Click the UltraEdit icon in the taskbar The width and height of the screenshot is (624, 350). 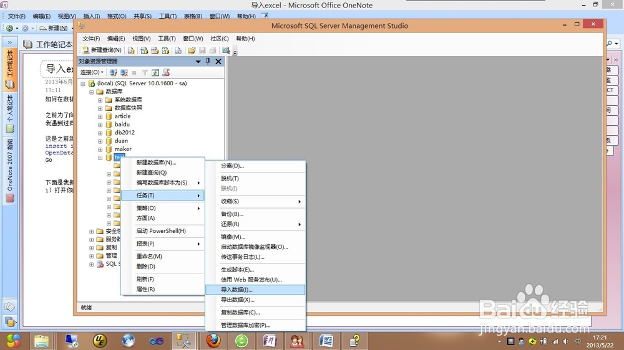click(x=99, y=341)
